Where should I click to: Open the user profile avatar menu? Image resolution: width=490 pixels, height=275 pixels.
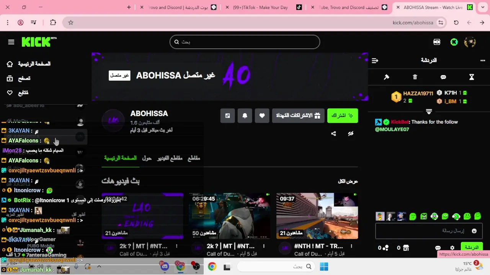click(470, 42)
